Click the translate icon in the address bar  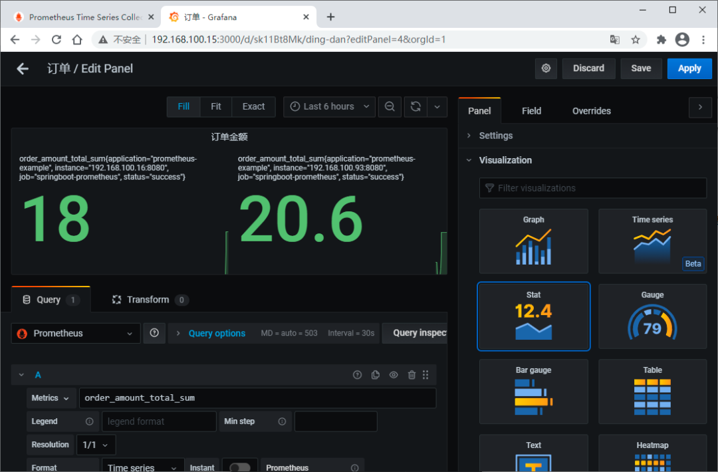tap(615, 39)
